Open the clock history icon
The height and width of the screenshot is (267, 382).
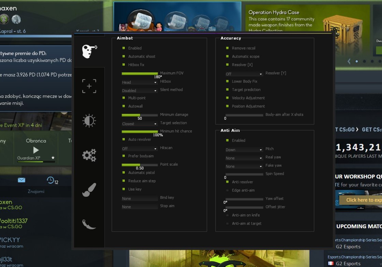point(51,180)
